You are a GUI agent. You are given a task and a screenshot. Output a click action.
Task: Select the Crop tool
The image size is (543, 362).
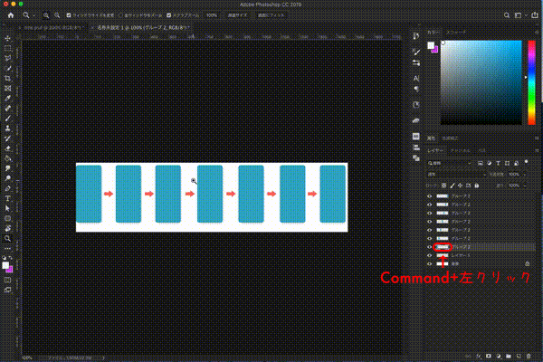pos(8,78)
